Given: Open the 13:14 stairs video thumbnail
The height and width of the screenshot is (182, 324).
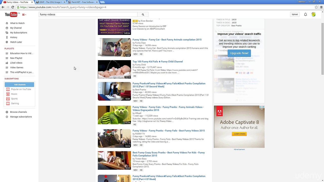Looking at the screenshot, I should coord(114,139).
